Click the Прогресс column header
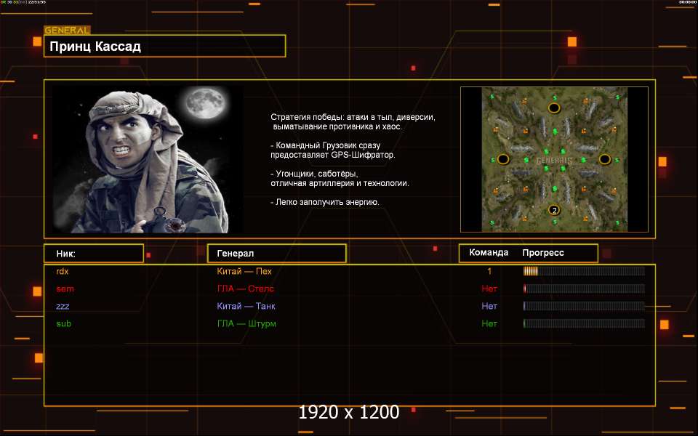Image resolution: width=698 pixels, height=436 pixels. (543, 253)
